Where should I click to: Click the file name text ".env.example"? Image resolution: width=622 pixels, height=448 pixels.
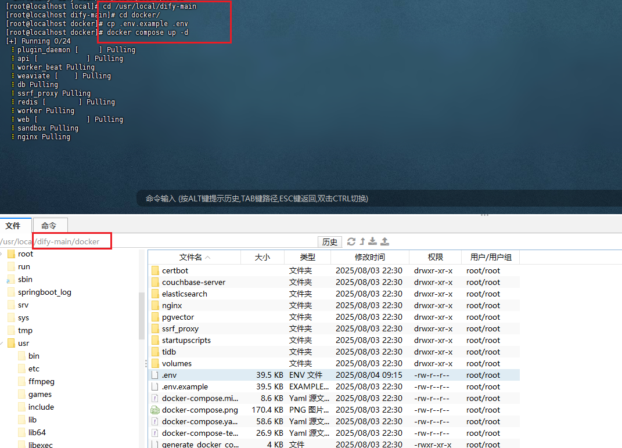click(185, 386)
